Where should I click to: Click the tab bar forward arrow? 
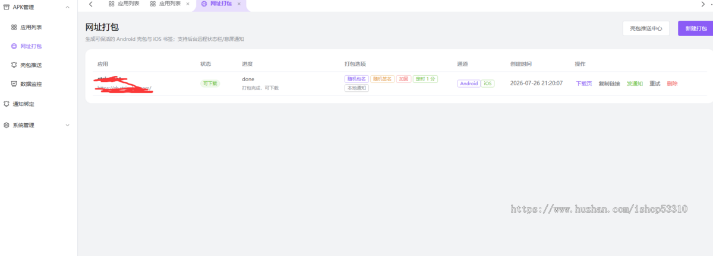[703, 4]
